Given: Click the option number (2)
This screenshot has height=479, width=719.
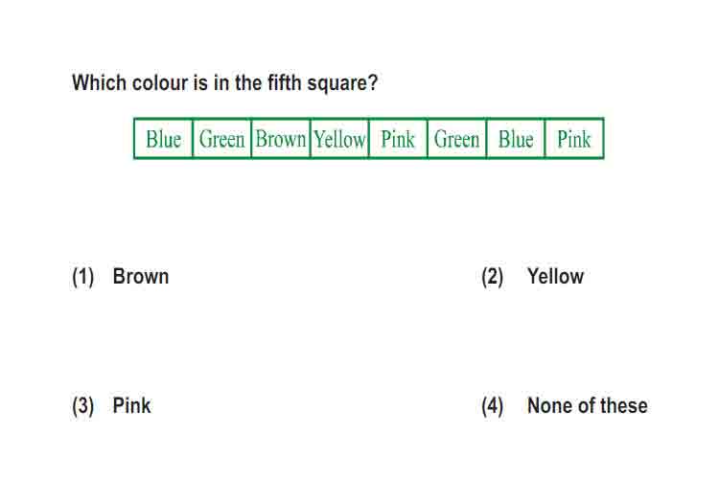Looking at the screenshot, I should click(x=493, y=277).
